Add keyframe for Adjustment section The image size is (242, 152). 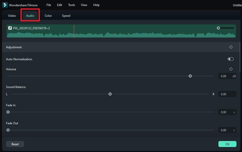tap(231, 47)
